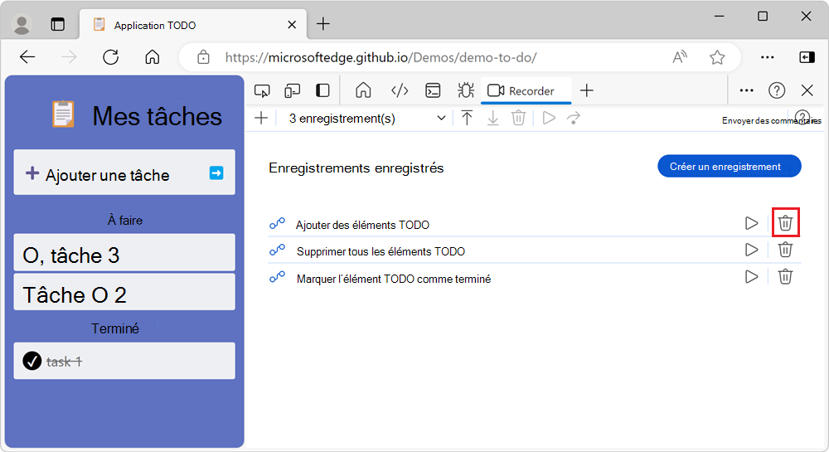Viewport: 829px width, 452px height.
Task: Open the Console tool tab
Action: [x=433, y=91]
